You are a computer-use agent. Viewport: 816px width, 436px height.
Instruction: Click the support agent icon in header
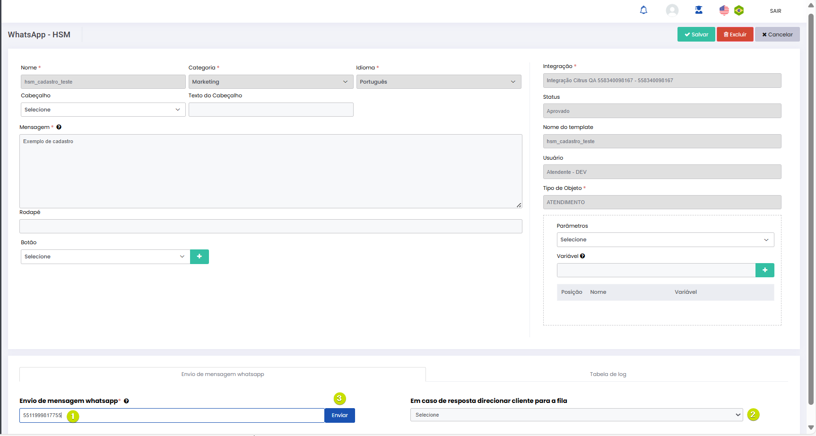(x=698, y=10)
